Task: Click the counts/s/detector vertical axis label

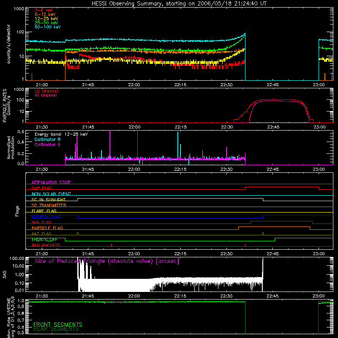Action: [x=9, y=44]
